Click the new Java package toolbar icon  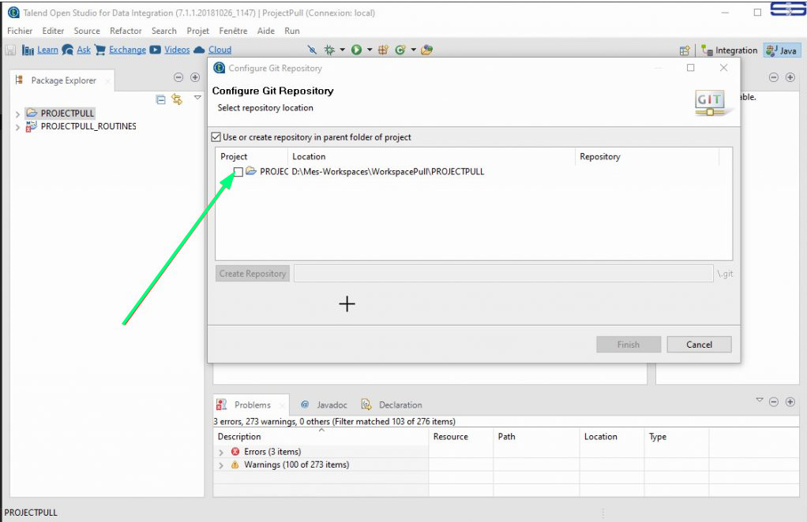pyautogui.click(x=383, y=50)
